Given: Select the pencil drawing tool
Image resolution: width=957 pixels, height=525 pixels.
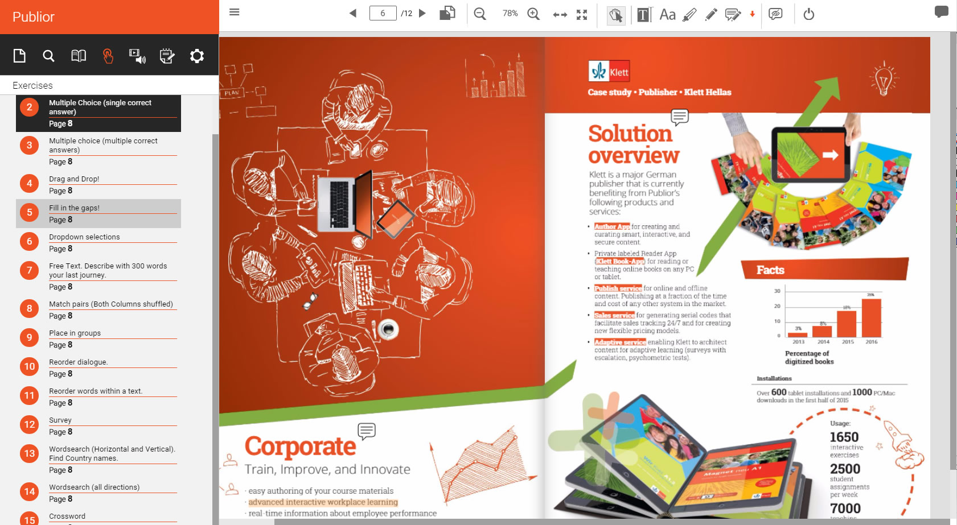Looking at the screenshot, I should click(711, 14).
